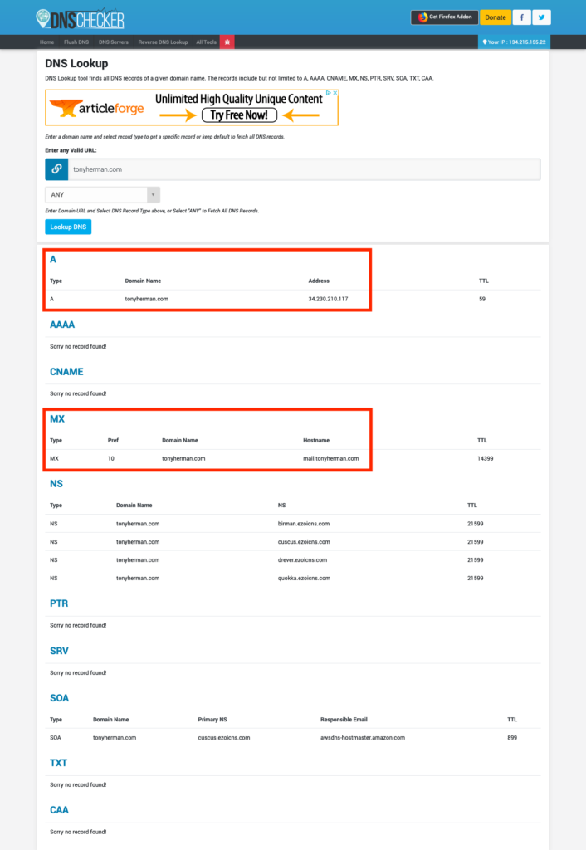Open Reverse DNS Lookup menu item

(x=163, y=42)
